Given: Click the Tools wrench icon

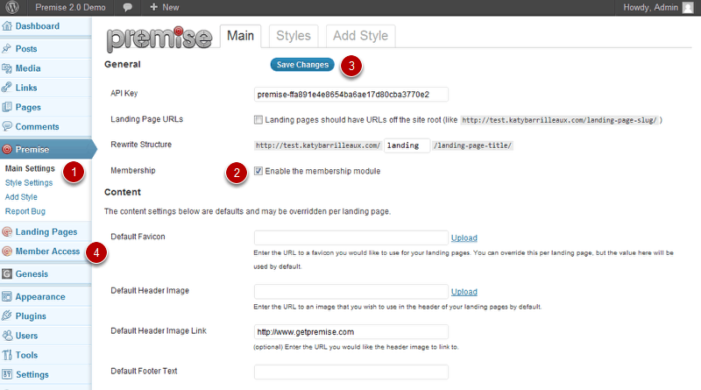Looking at the screenshot, I should click(x=7, y=355).
